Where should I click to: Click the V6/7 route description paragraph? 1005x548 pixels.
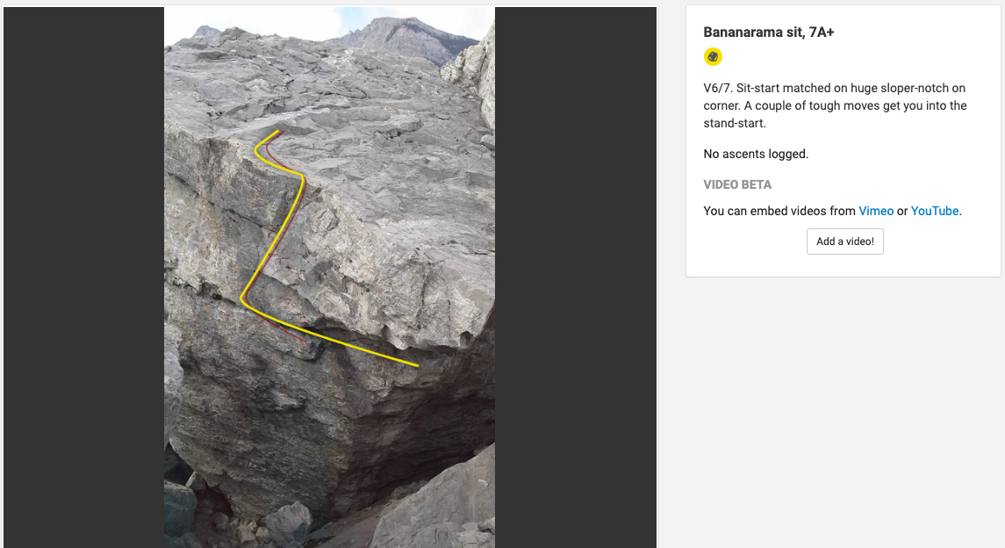tap(835, 105)
